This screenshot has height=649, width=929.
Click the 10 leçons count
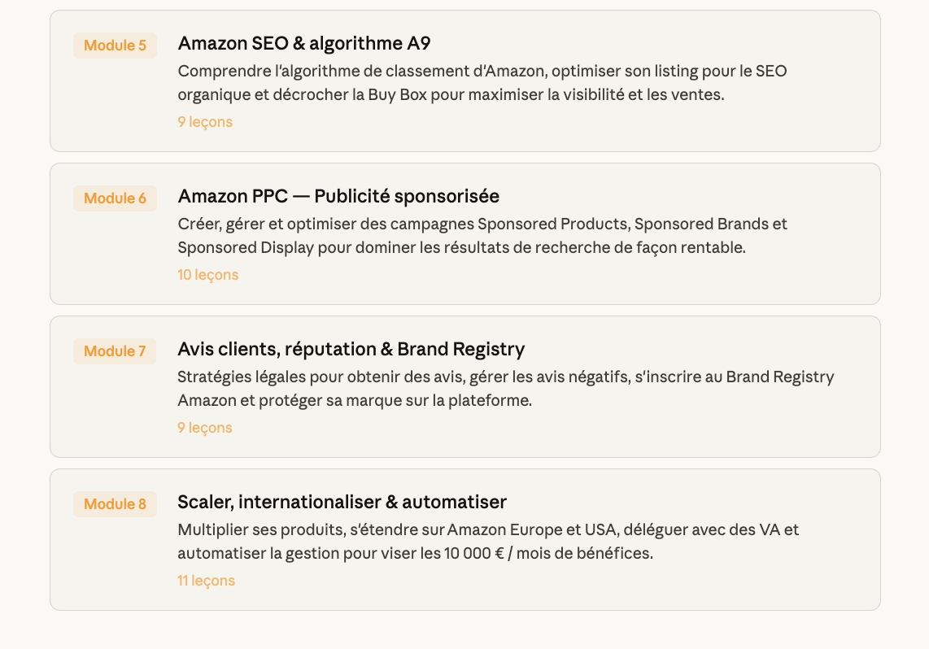(208, 275)
